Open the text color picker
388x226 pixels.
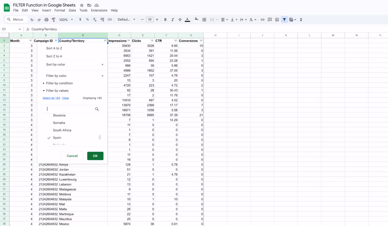[x=187, y=19]
